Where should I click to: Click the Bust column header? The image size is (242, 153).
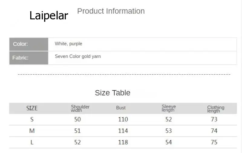[x=121, y=108]
